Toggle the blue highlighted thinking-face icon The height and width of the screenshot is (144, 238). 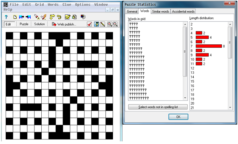click(x=96, y=24)
